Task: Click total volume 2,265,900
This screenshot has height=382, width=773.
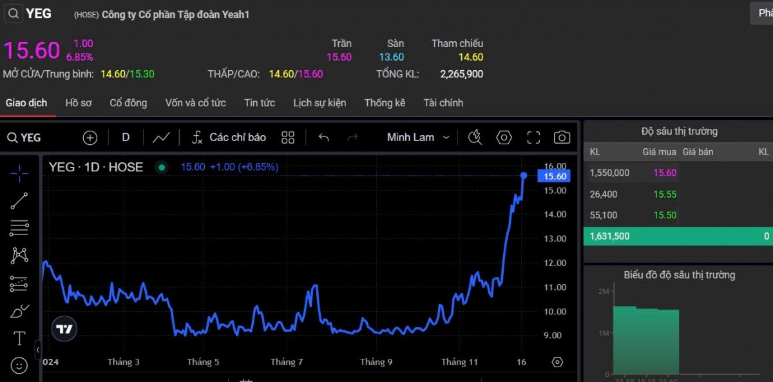Action: (462, 74)
